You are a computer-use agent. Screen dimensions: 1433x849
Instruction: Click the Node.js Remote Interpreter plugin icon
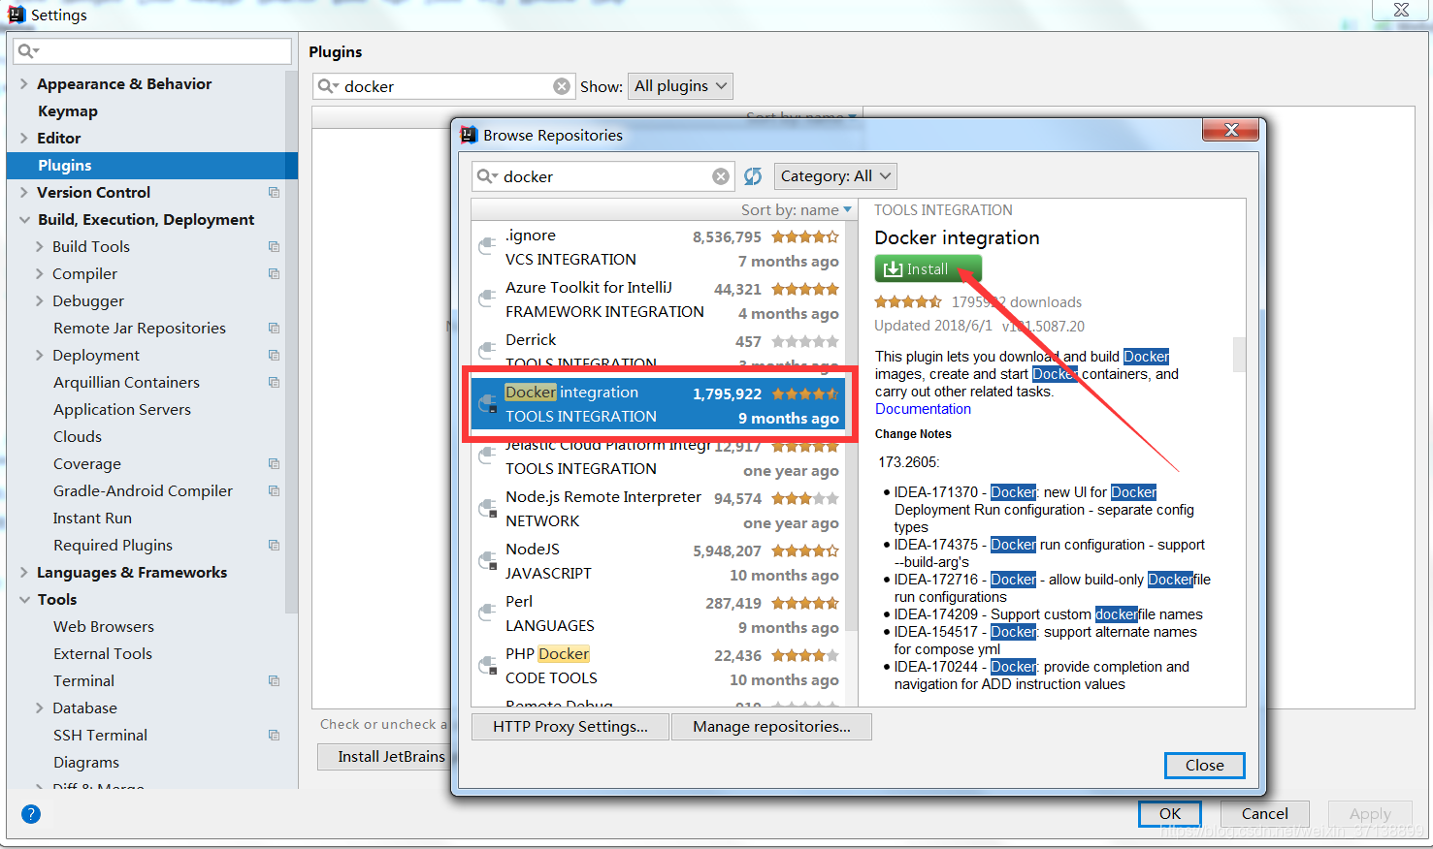(x=488, y=508)
